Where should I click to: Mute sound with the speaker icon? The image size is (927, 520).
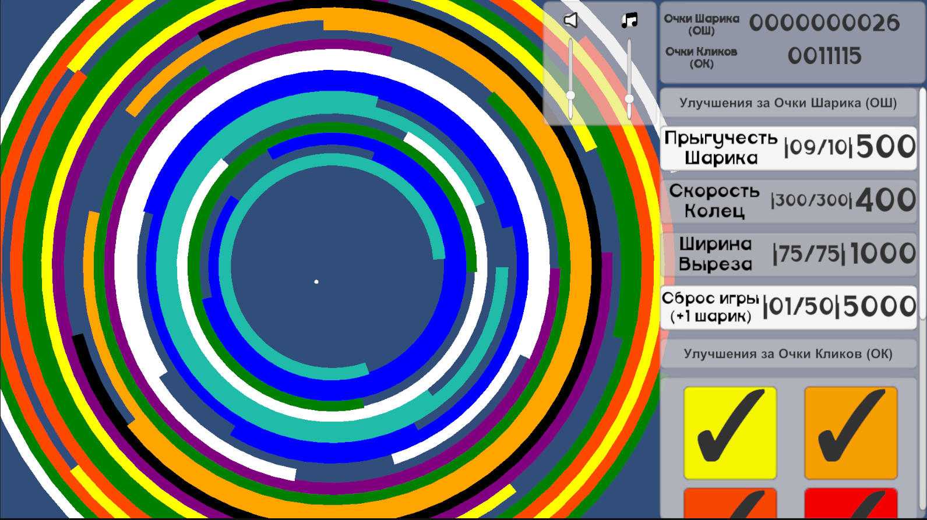pyautogui.click(x=570, y=20)
